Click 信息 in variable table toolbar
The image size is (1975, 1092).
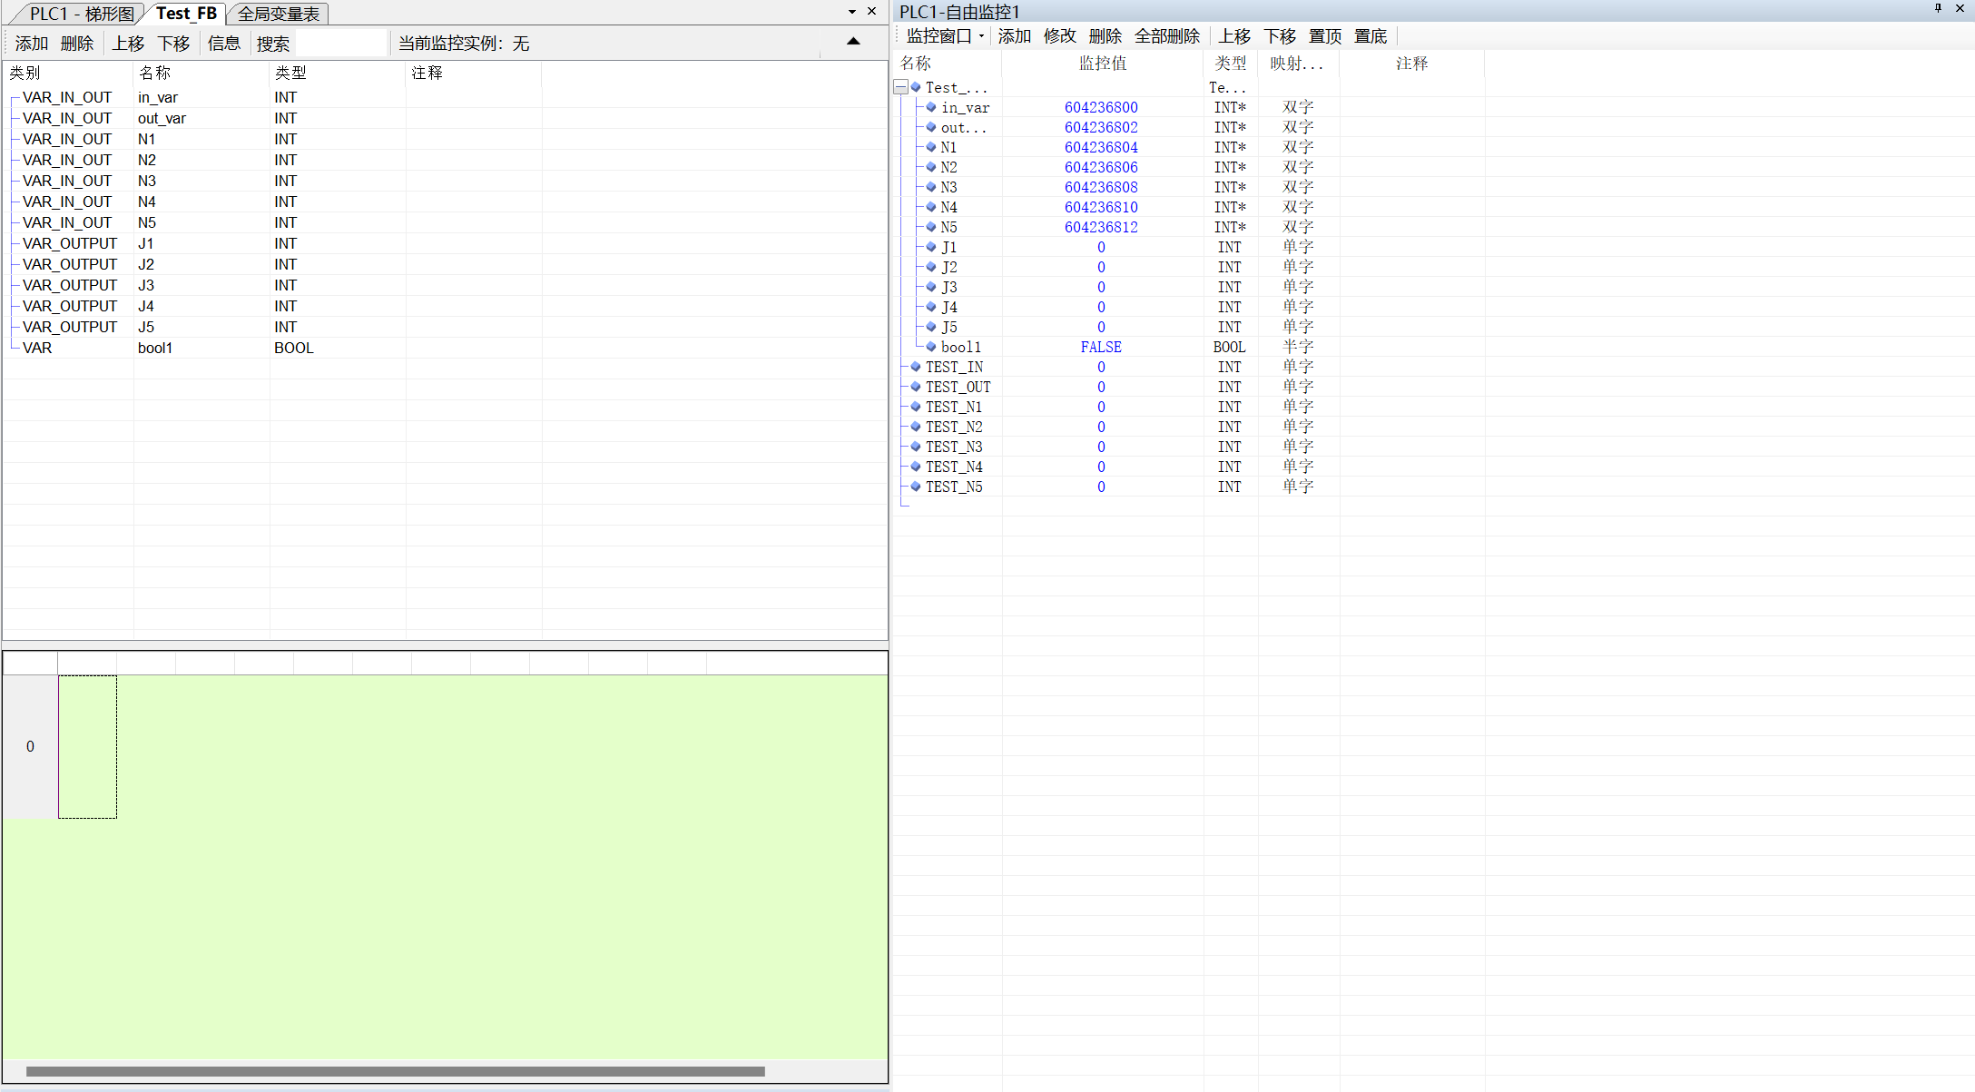pyautogui.click(x=223, y=44)
